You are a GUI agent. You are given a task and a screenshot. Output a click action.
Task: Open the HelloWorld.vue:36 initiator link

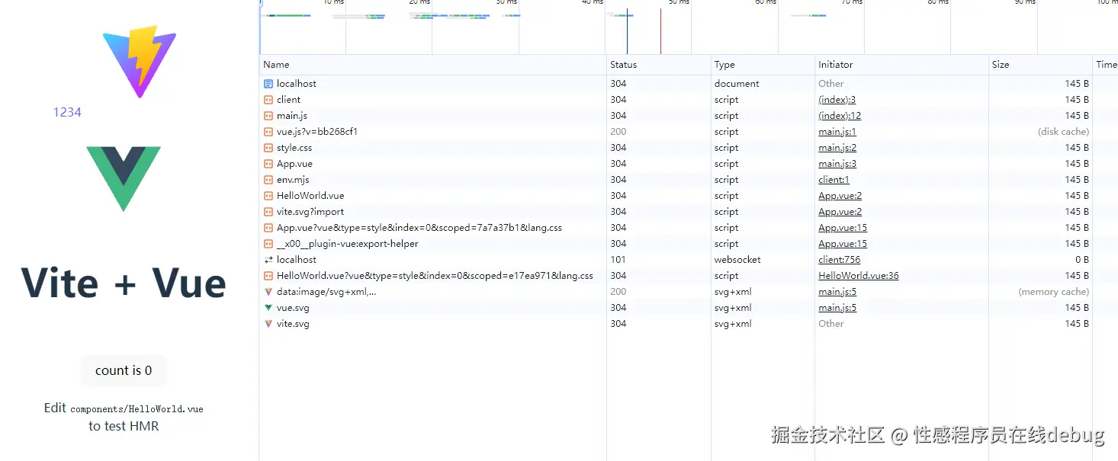(x=859, y=276)
